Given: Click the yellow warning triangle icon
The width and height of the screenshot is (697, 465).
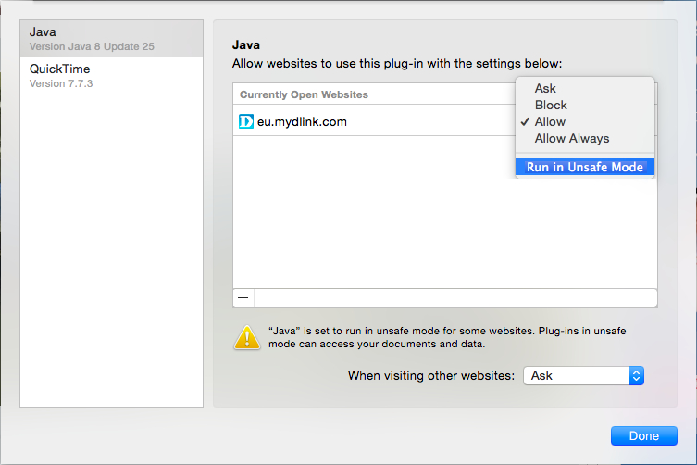Looking at the screenshot, I should click(247, 336).
